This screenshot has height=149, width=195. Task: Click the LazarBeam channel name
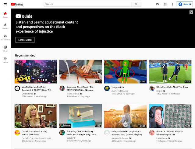162,138
